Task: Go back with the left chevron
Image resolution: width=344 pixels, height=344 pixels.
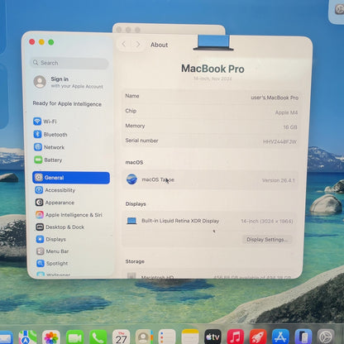Action: click(124, 44)
